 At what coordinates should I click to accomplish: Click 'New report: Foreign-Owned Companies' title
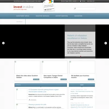53,77
